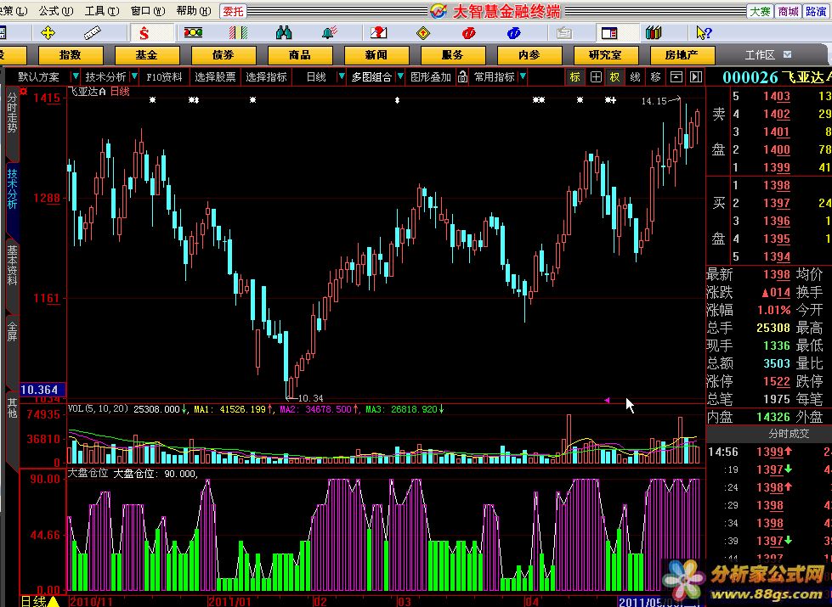The image size is (832, 607).
Task: Click the 房地产 category button
Action: (x=682, y=54)
